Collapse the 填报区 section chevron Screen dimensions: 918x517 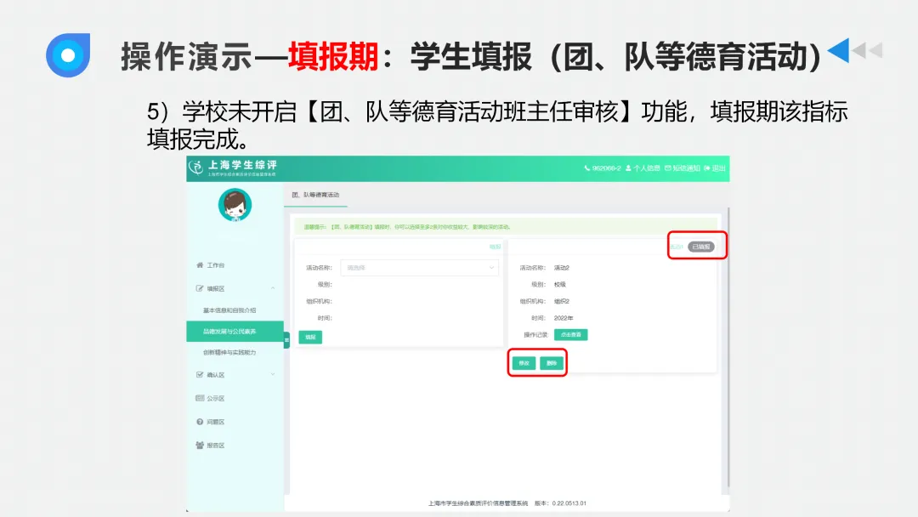(x=273, y=288)
